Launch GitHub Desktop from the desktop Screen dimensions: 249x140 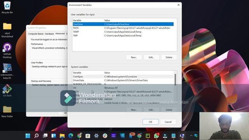(7, 51)
